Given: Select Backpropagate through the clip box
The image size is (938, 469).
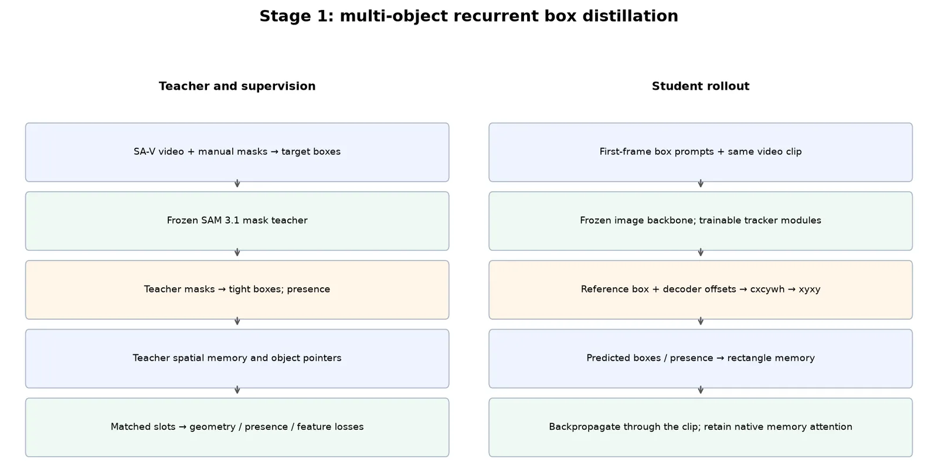Looking at the screenshot, I should (x=701, y=427).
